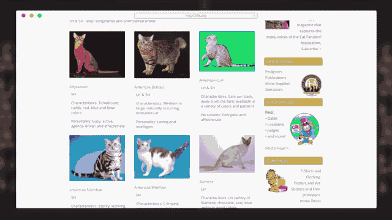
Task: Click the yellow window dot
Action: [31, 15]
